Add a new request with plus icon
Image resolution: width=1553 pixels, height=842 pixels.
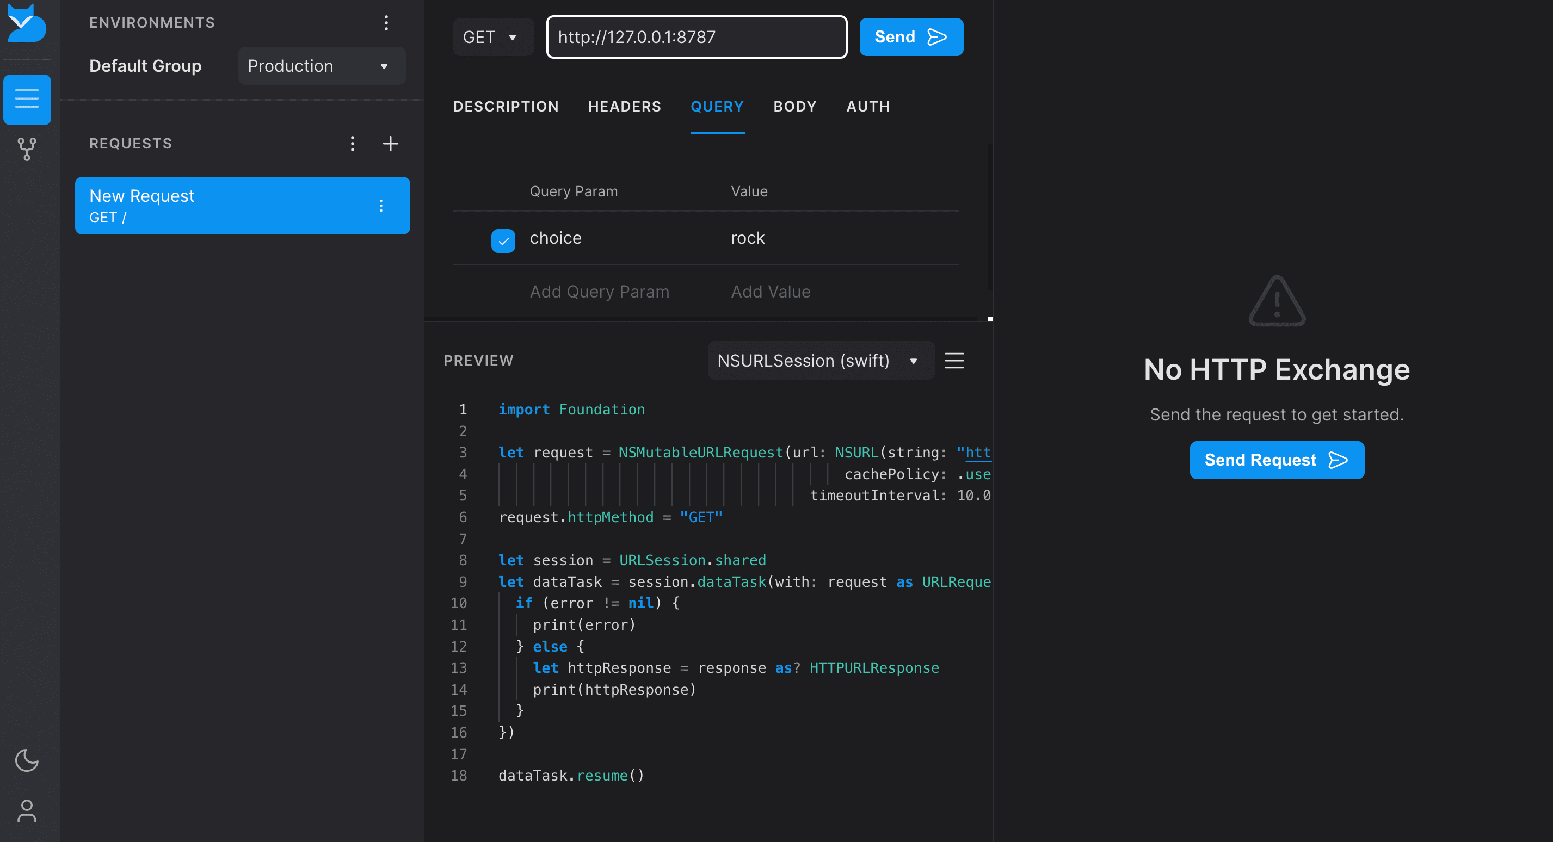coord(391,144)
